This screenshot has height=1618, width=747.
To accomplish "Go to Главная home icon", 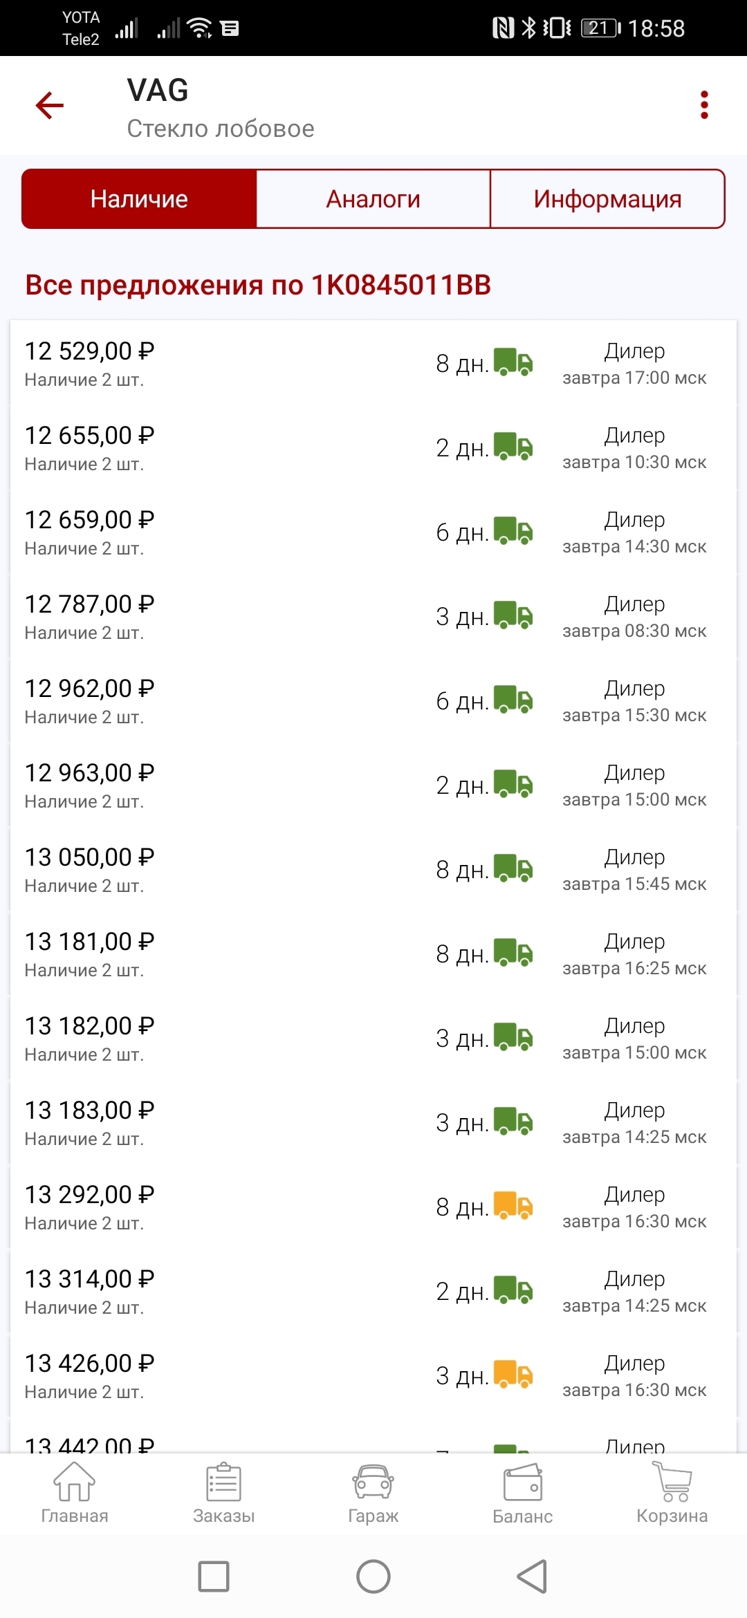I will [x=75, y=1482].
